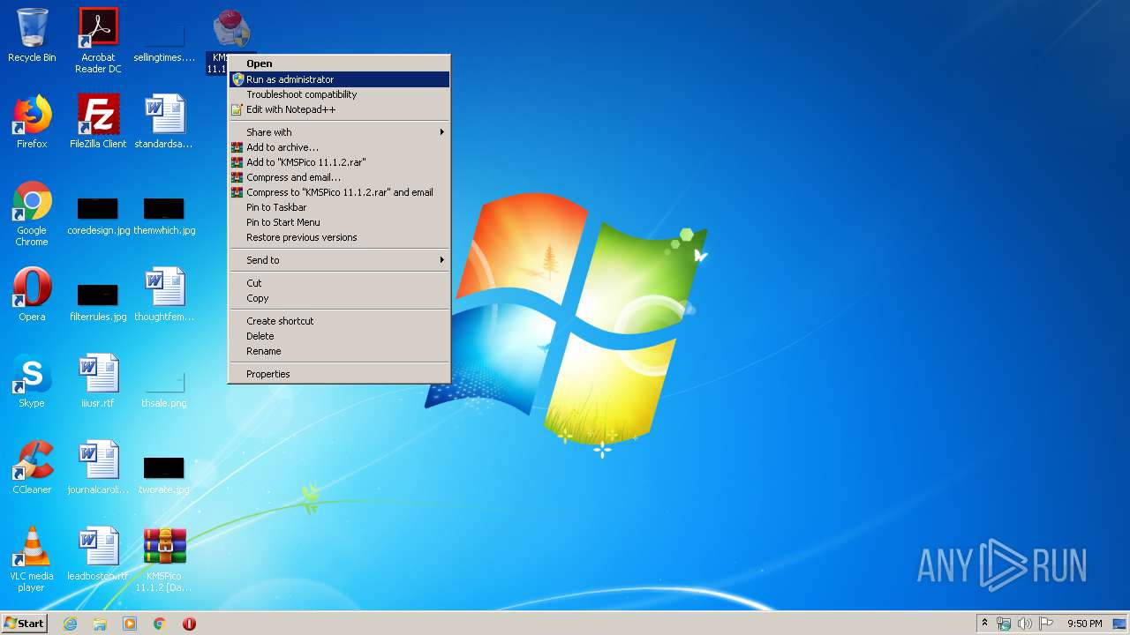
Task: Choose Create shortcut
Action: (339, 321)
